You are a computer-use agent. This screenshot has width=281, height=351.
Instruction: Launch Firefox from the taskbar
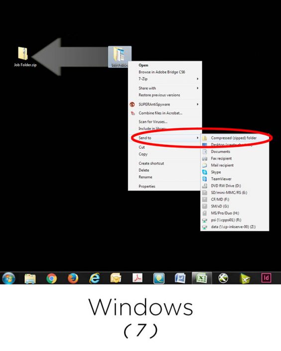click(73, 278)
